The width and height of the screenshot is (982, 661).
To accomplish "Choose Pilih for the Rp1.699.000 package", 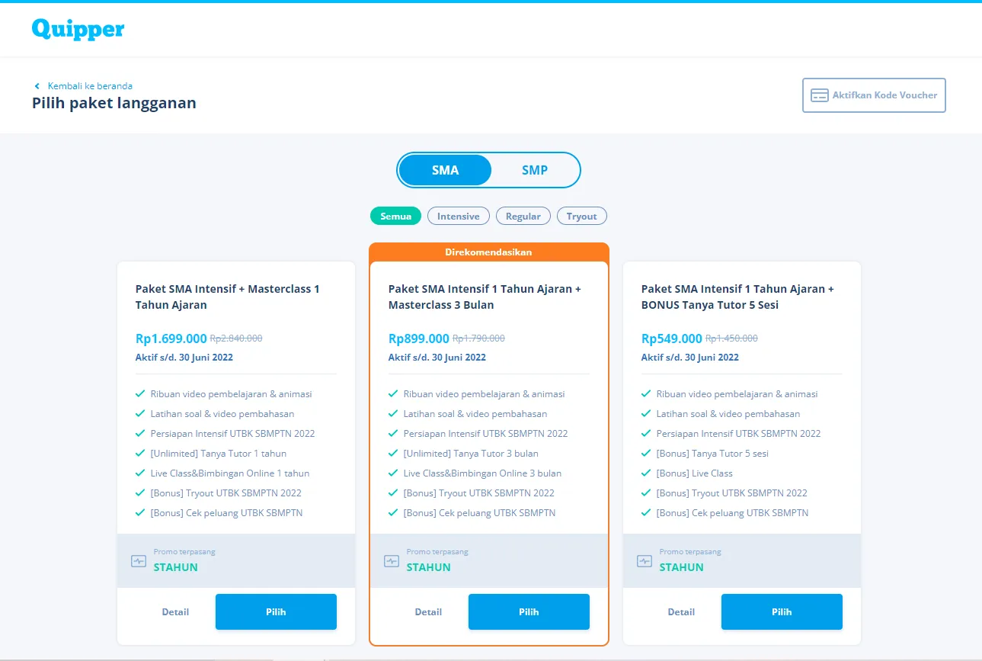I will [276, 611].
